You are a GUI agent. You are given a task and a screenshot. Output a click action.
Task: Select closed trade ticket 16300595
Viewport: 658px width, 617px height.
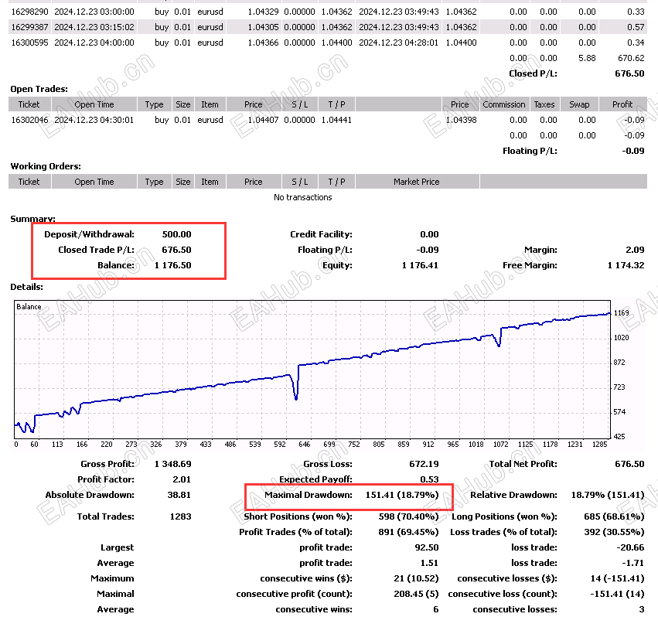coord(29,43)
